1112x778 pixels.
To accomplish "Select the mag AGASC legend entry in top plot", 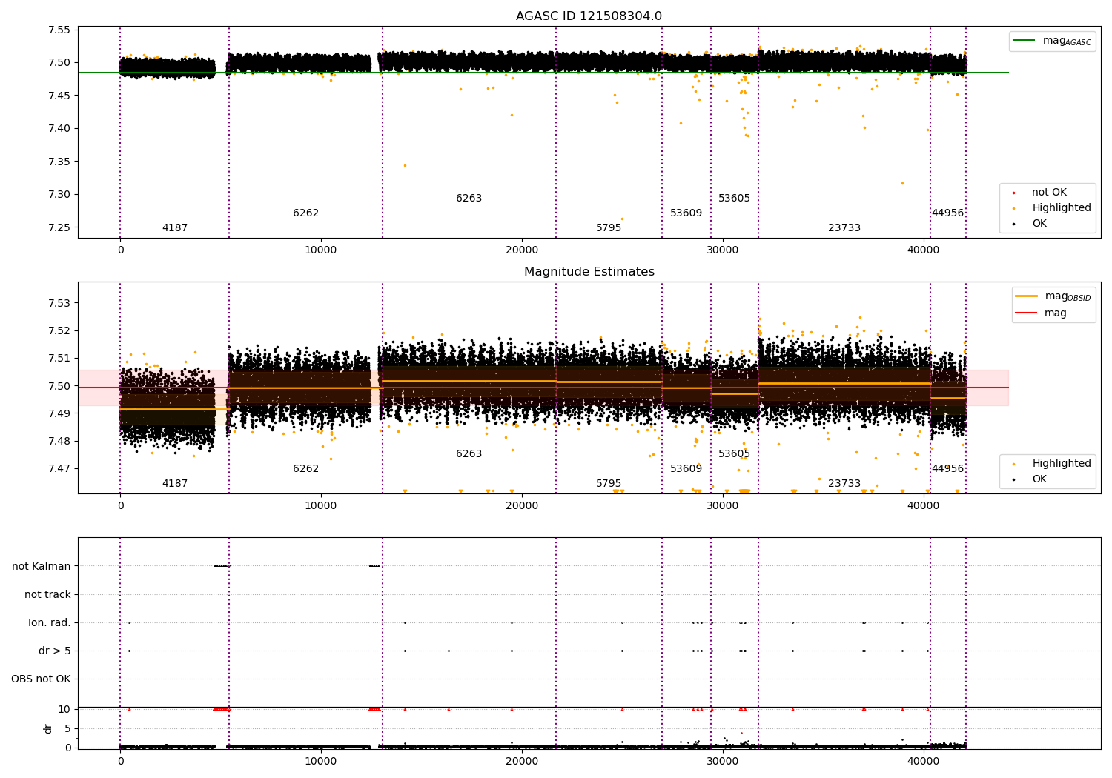I will click(1052, 41).
